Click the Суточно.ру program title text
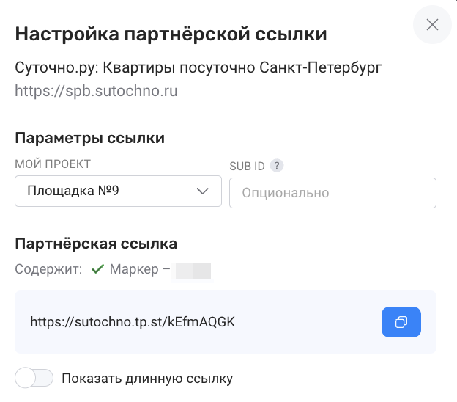 (198, 68)
